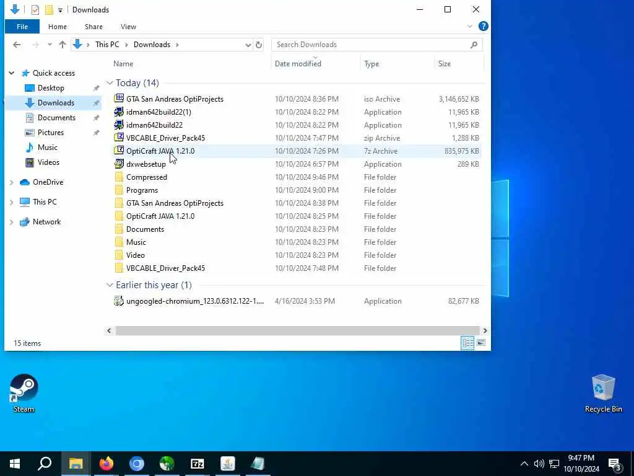
Task: Select Documents in the navigation pane
Action: (56, 118)
